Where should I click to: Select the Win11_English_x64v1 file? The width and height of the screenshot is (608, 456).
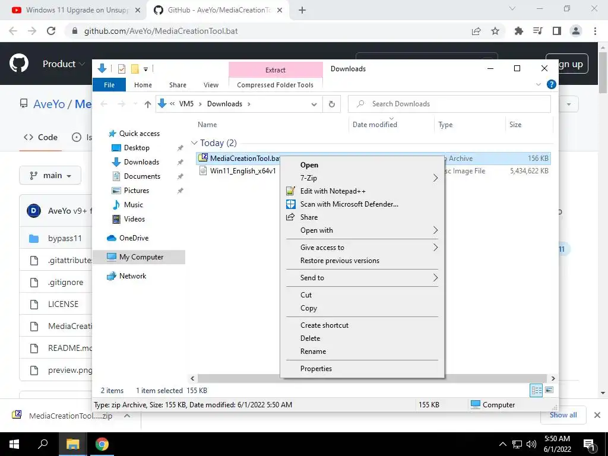pos(243,171)
